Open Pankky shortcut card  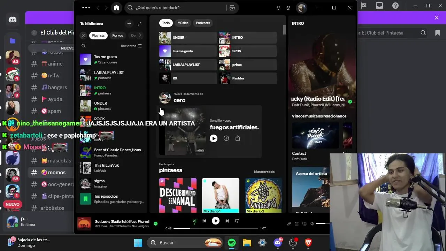click(248, 78)
